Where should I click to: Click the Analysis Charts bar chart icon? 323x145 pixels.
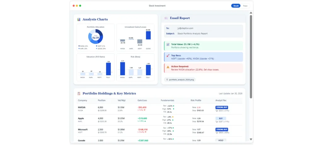[79, 20]
